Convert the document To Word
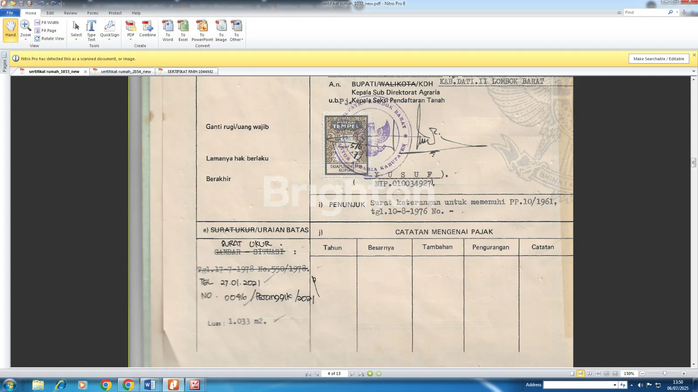This screenshot has width=698, height=392. [168, 30]
